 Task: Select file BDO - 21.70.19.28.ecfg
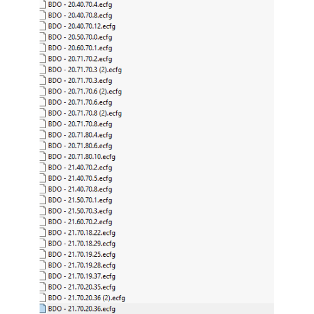82,266
